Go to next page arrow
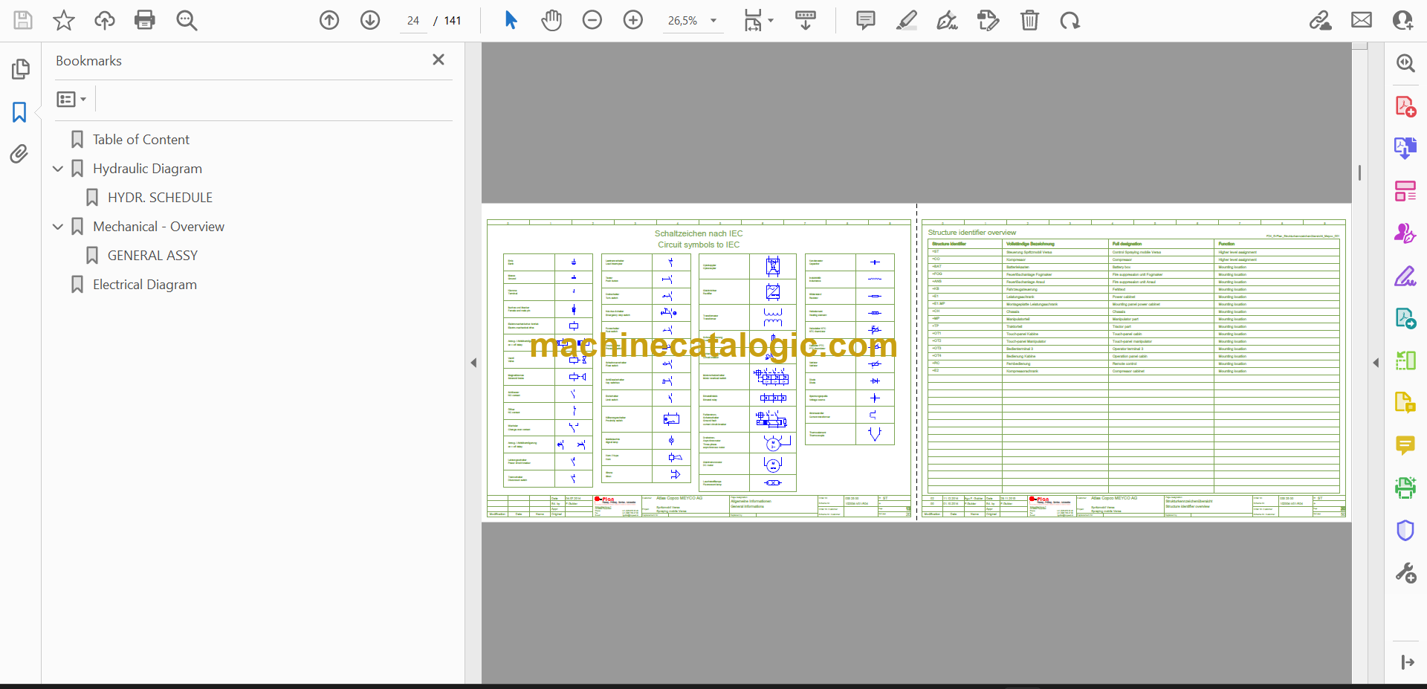 pos(370,20)
